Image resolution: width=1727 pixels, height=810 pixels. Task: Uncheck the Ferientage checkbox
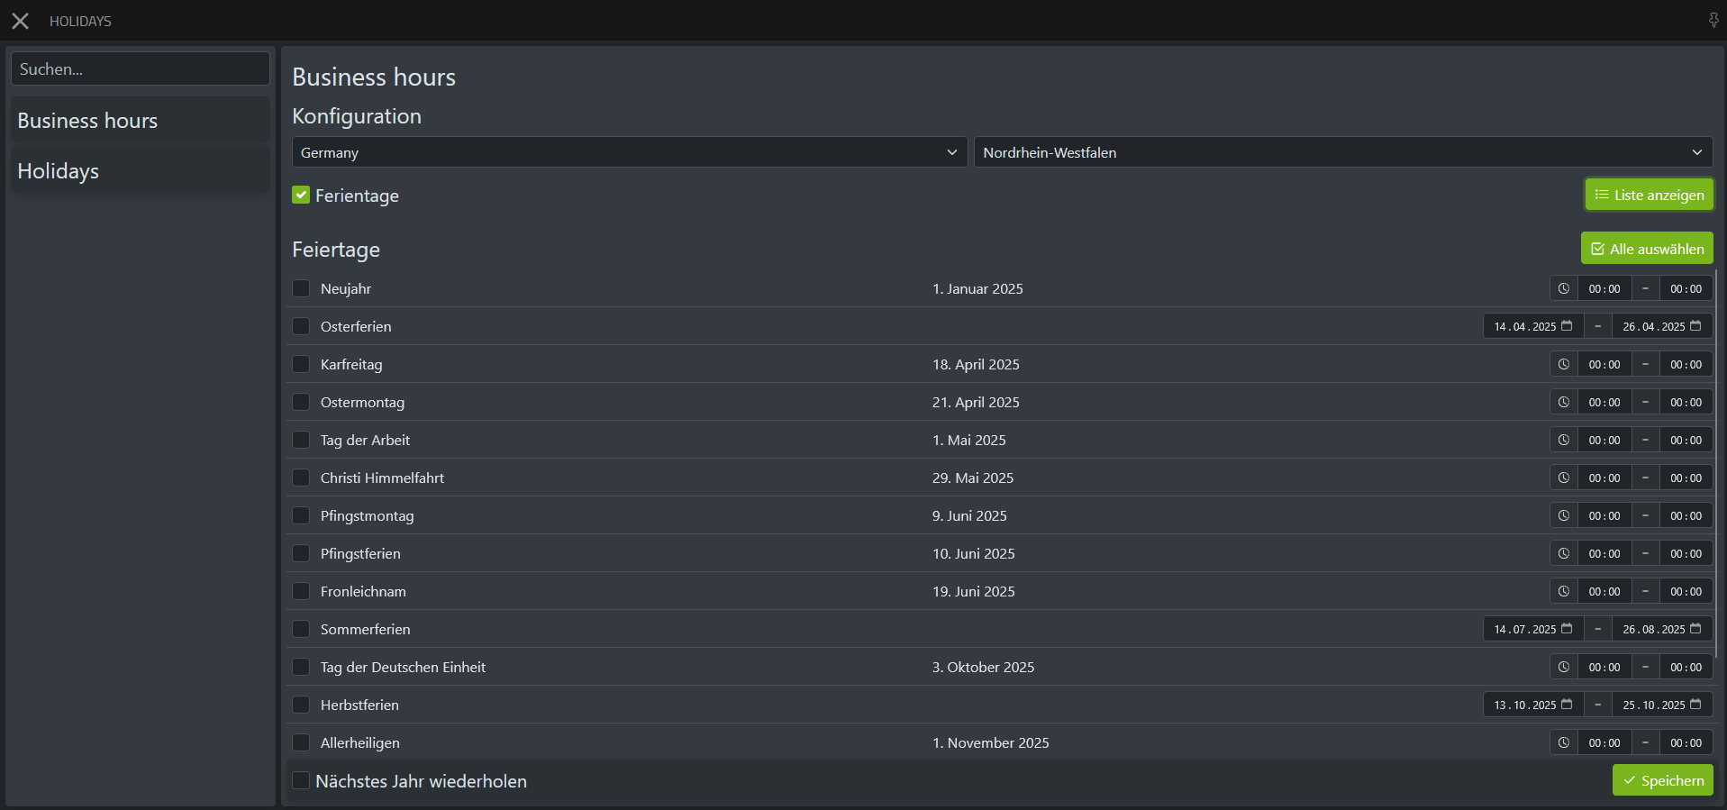pos(301,196)
